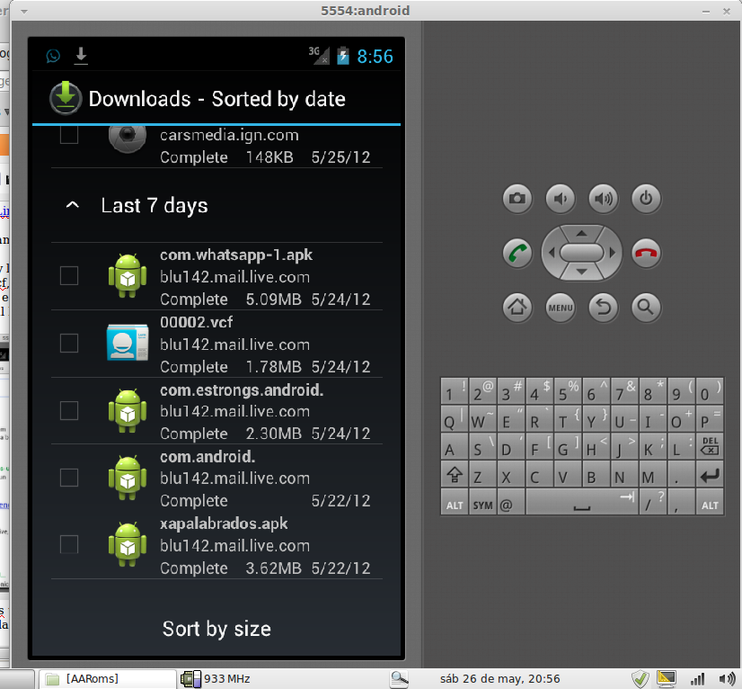Tap the Android icon for com.whatsapp-1.apk

click(128, 276)
